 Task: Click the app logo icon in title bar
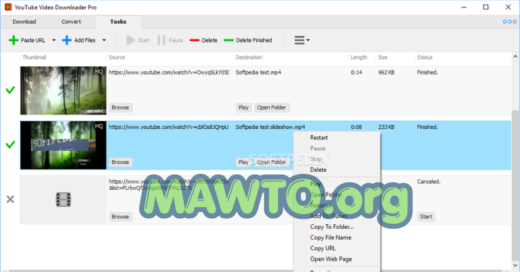[8, 7]
